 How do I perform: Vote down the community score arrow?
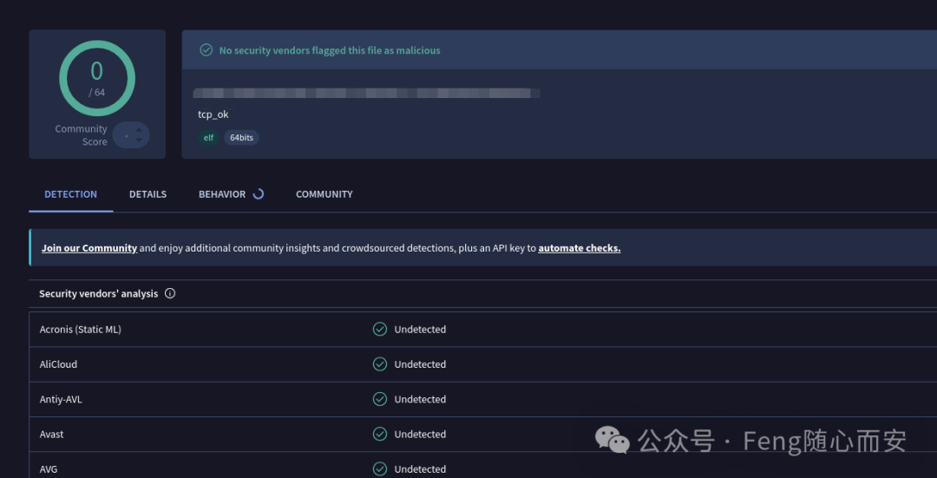click(x=139, y=140)
